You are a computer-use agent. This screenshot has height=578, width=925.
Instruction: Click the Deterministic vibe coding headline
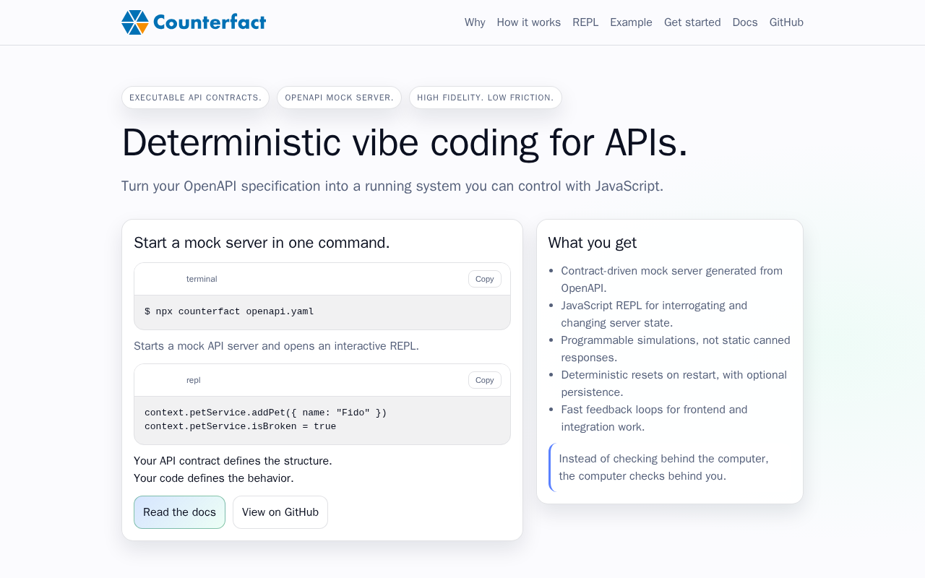405,142
